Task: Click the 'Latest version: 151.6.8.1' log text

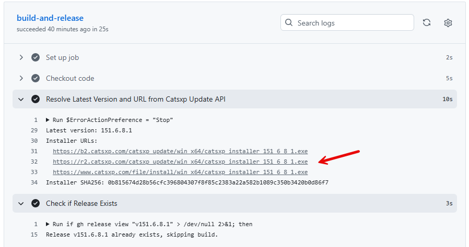Action: 89,130
